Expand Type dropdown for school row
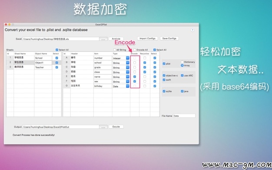 [128, 63]
